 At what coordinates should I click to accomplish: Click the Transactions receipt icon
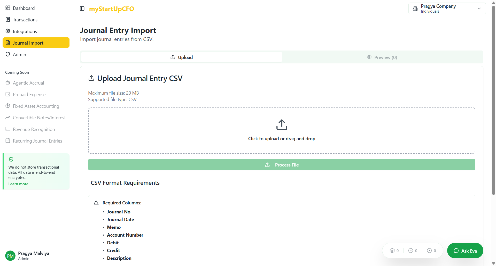[x=8, y=20]
